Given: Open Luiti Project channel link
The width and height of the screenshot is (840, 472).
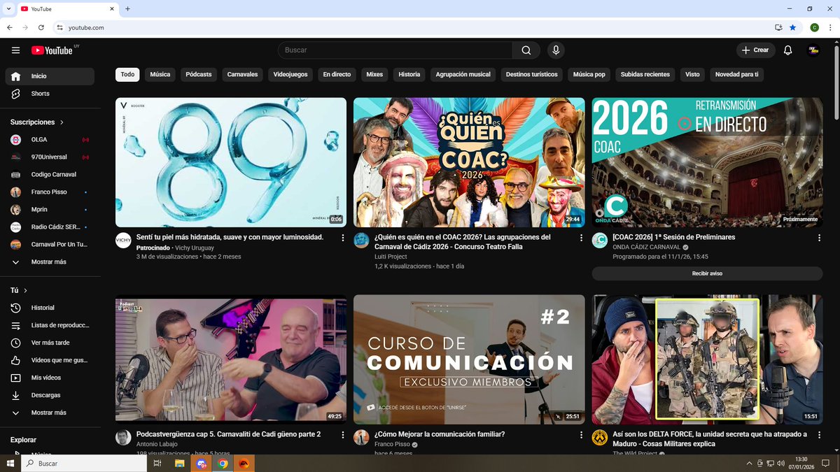Looking at the screenshot, I should (390, 257).
